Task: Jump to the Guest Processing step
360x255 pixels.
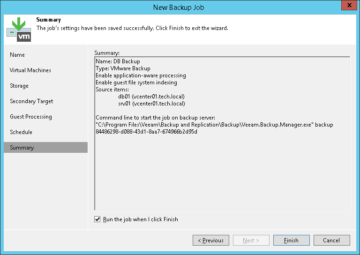Action: click(31, 117)
